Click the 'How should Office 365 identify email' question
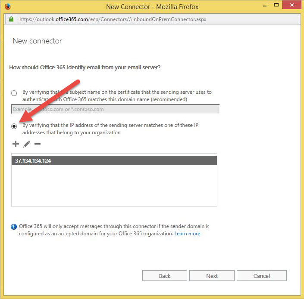Image resolution: width=304 pixels, height=299 pixels. tap(85, 67)
